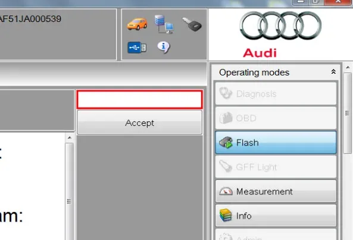
Task: Click the partially visible Admin mode button
Action: pyautogui.click(x=276, y=235)
